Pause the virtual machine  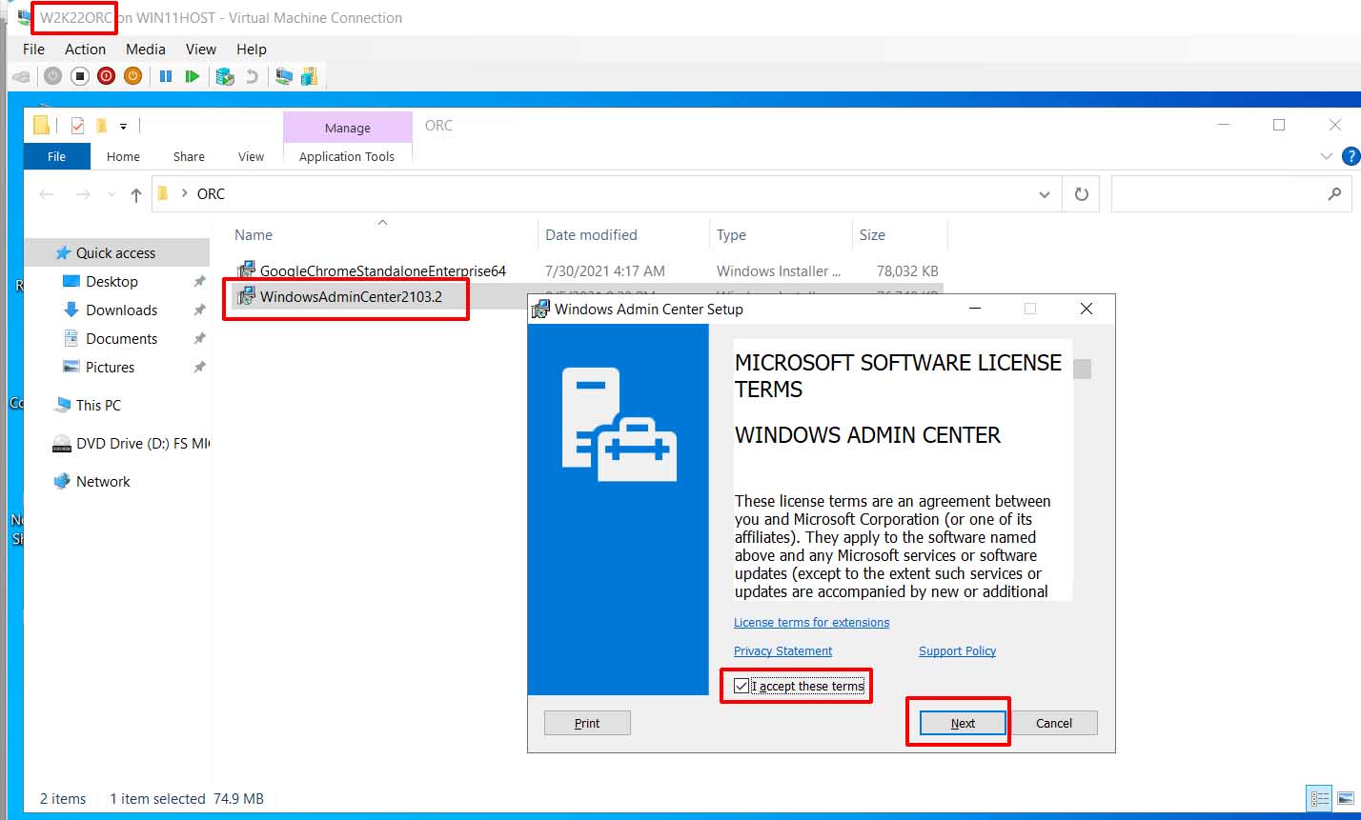click(166, 76)
